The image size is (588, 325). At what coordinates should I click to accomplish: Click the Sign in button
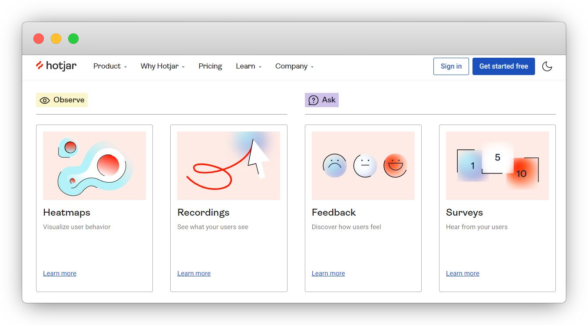tap(451, 66)
